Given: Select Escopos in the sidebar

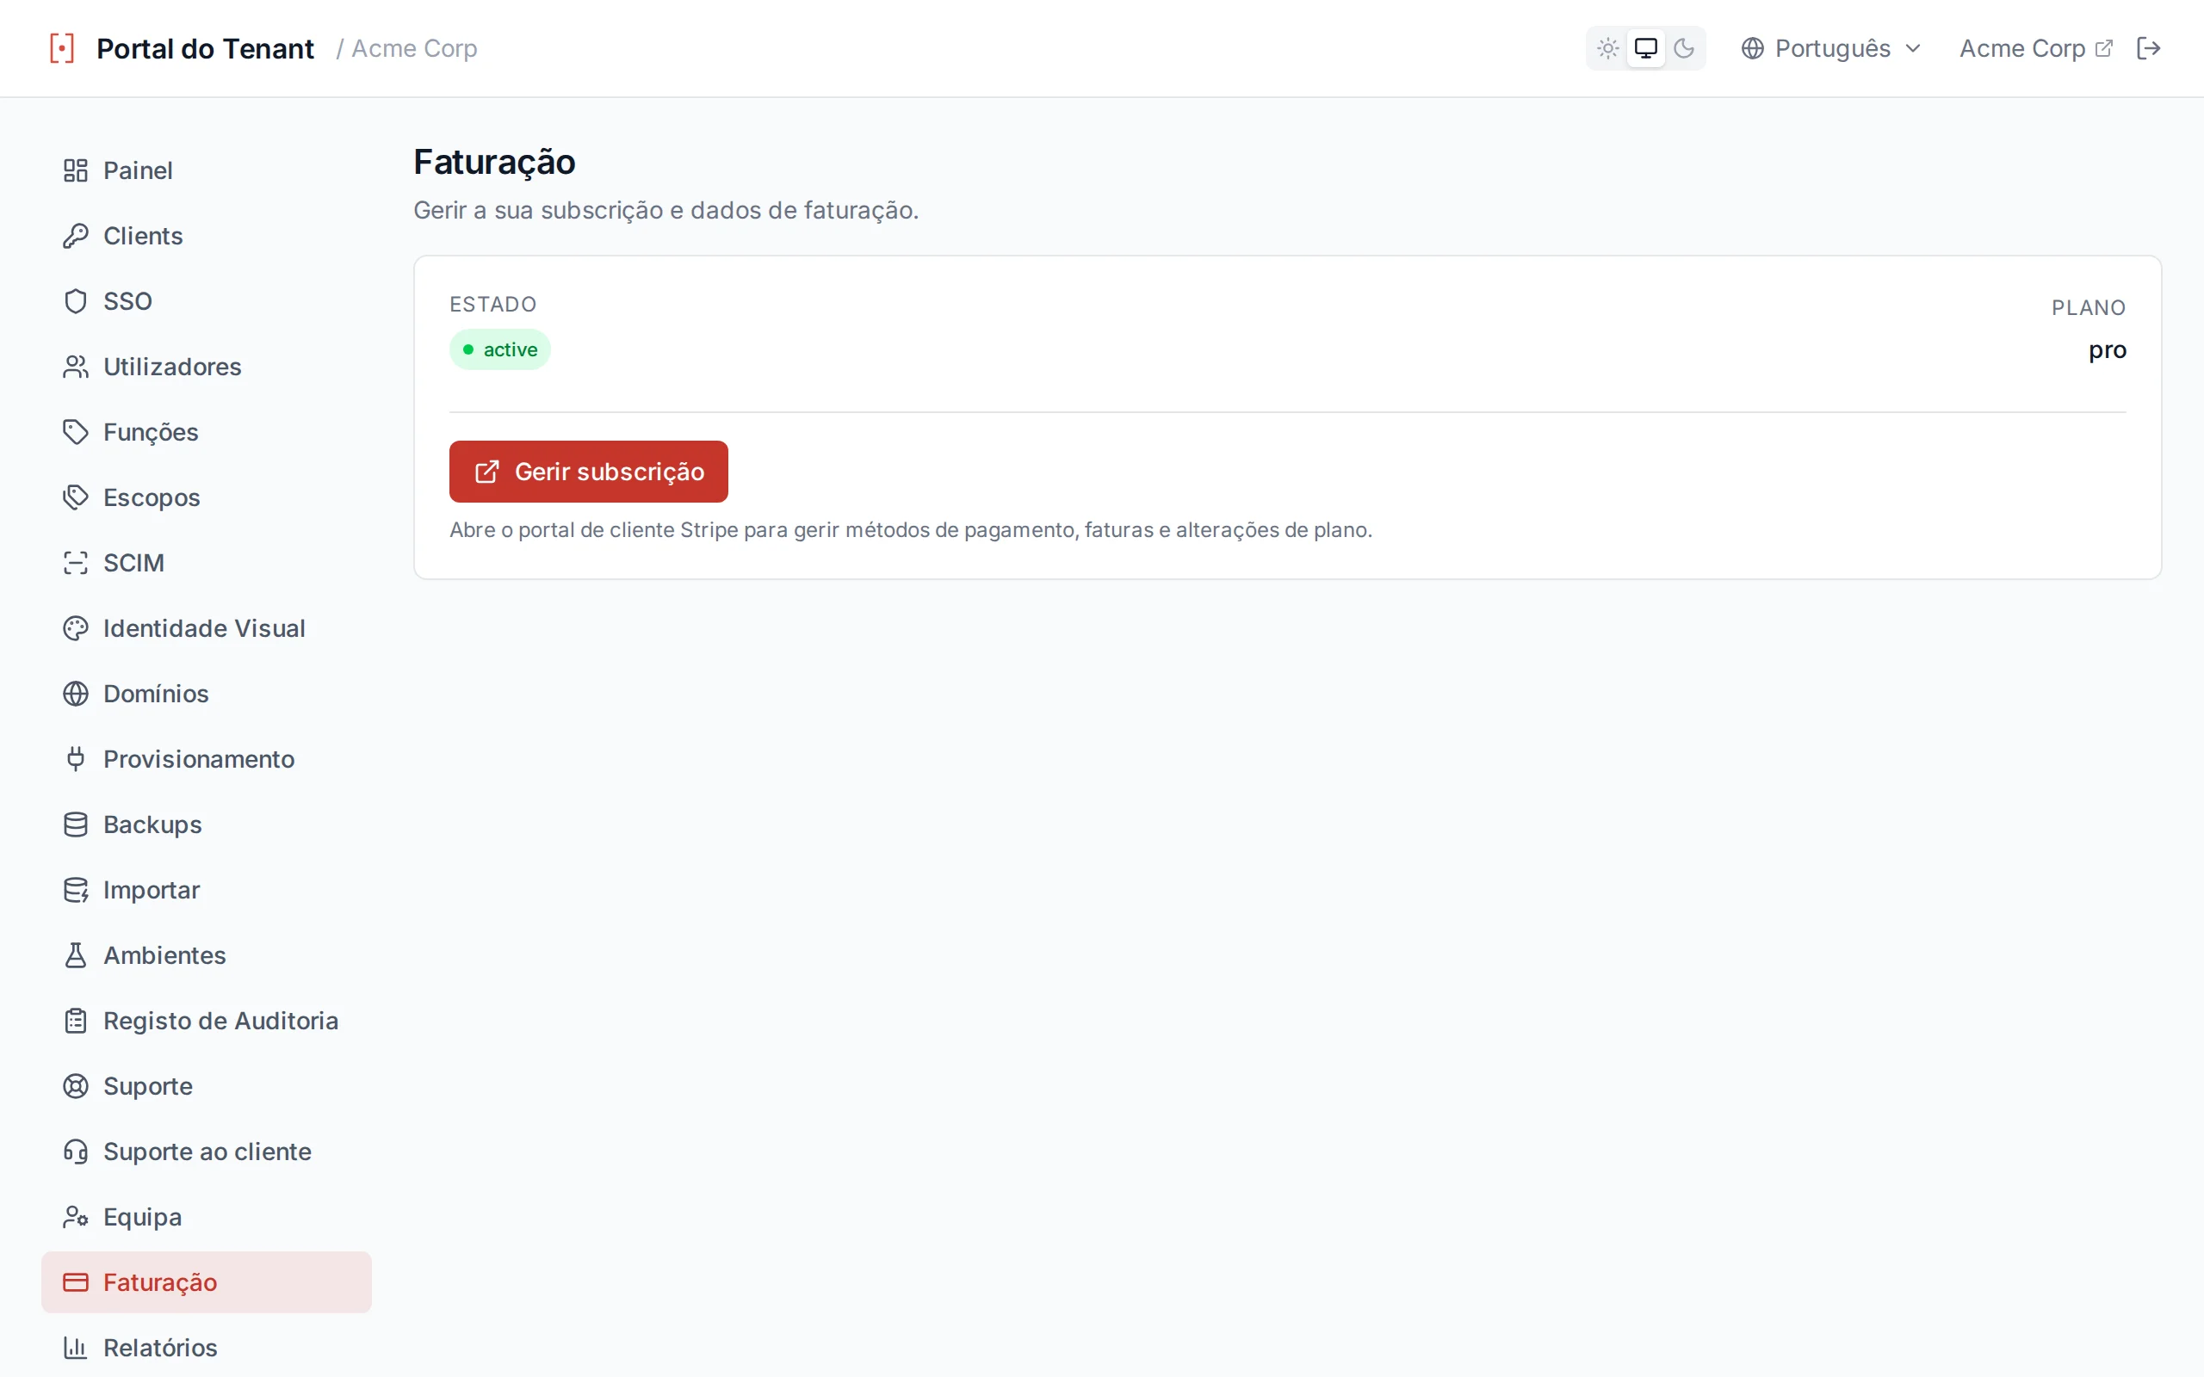Looking at the screenshot, I should 207,497.
